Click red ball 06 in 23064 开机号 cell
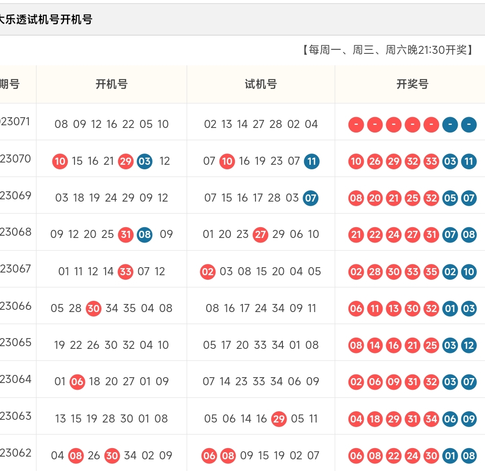485x471 pixels. 77,382
